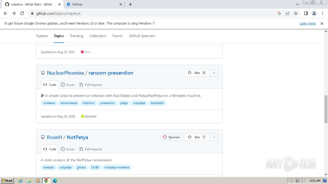Viewport: 328px width, 184px height.
Task: Share this page using the share icon
Action: (x=288, y=13)
